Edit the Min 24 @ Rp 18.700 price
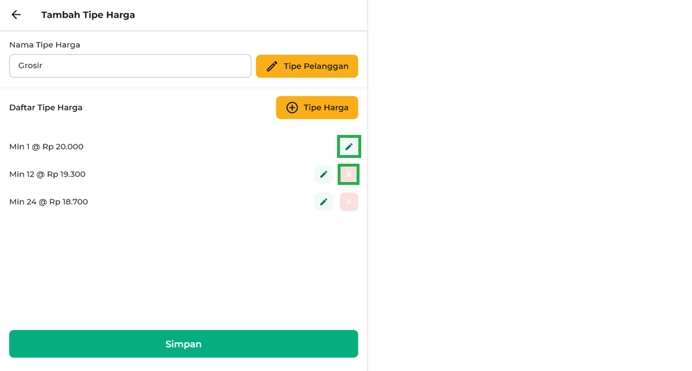 (323, 202)
